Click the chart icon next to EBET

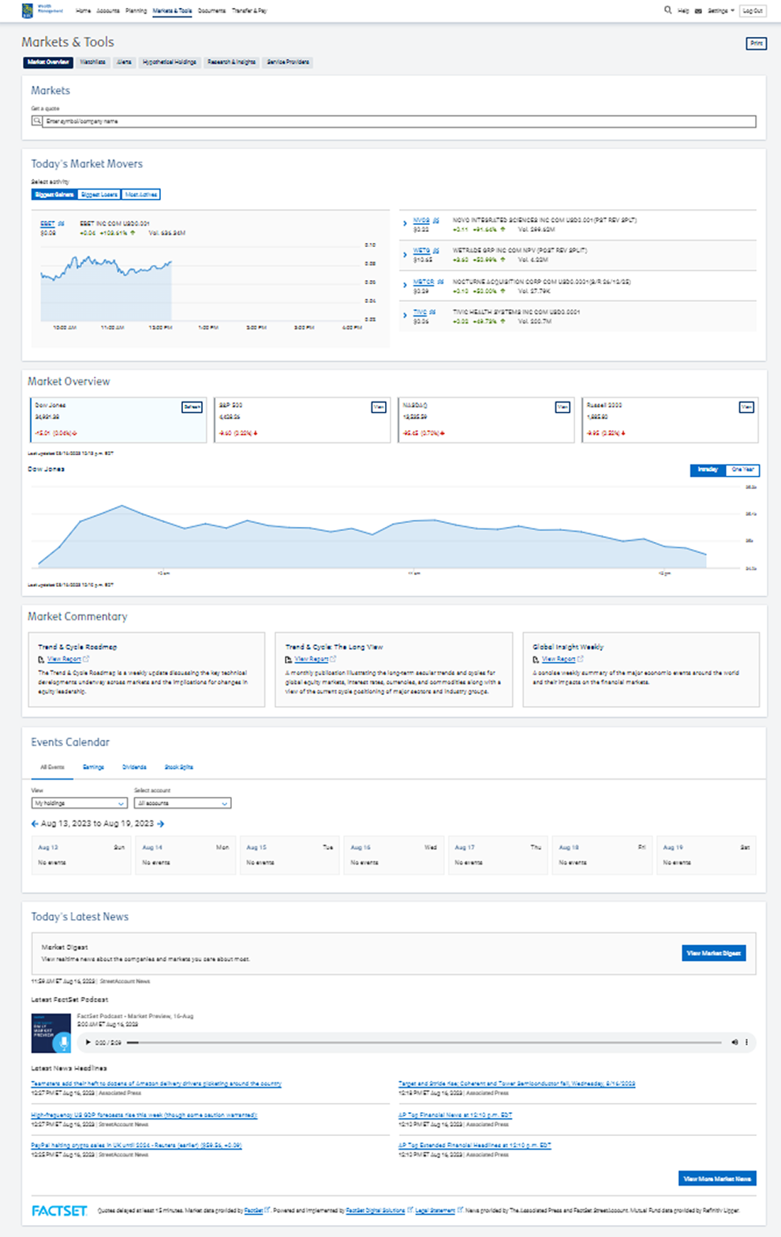(x=62, y=224)
